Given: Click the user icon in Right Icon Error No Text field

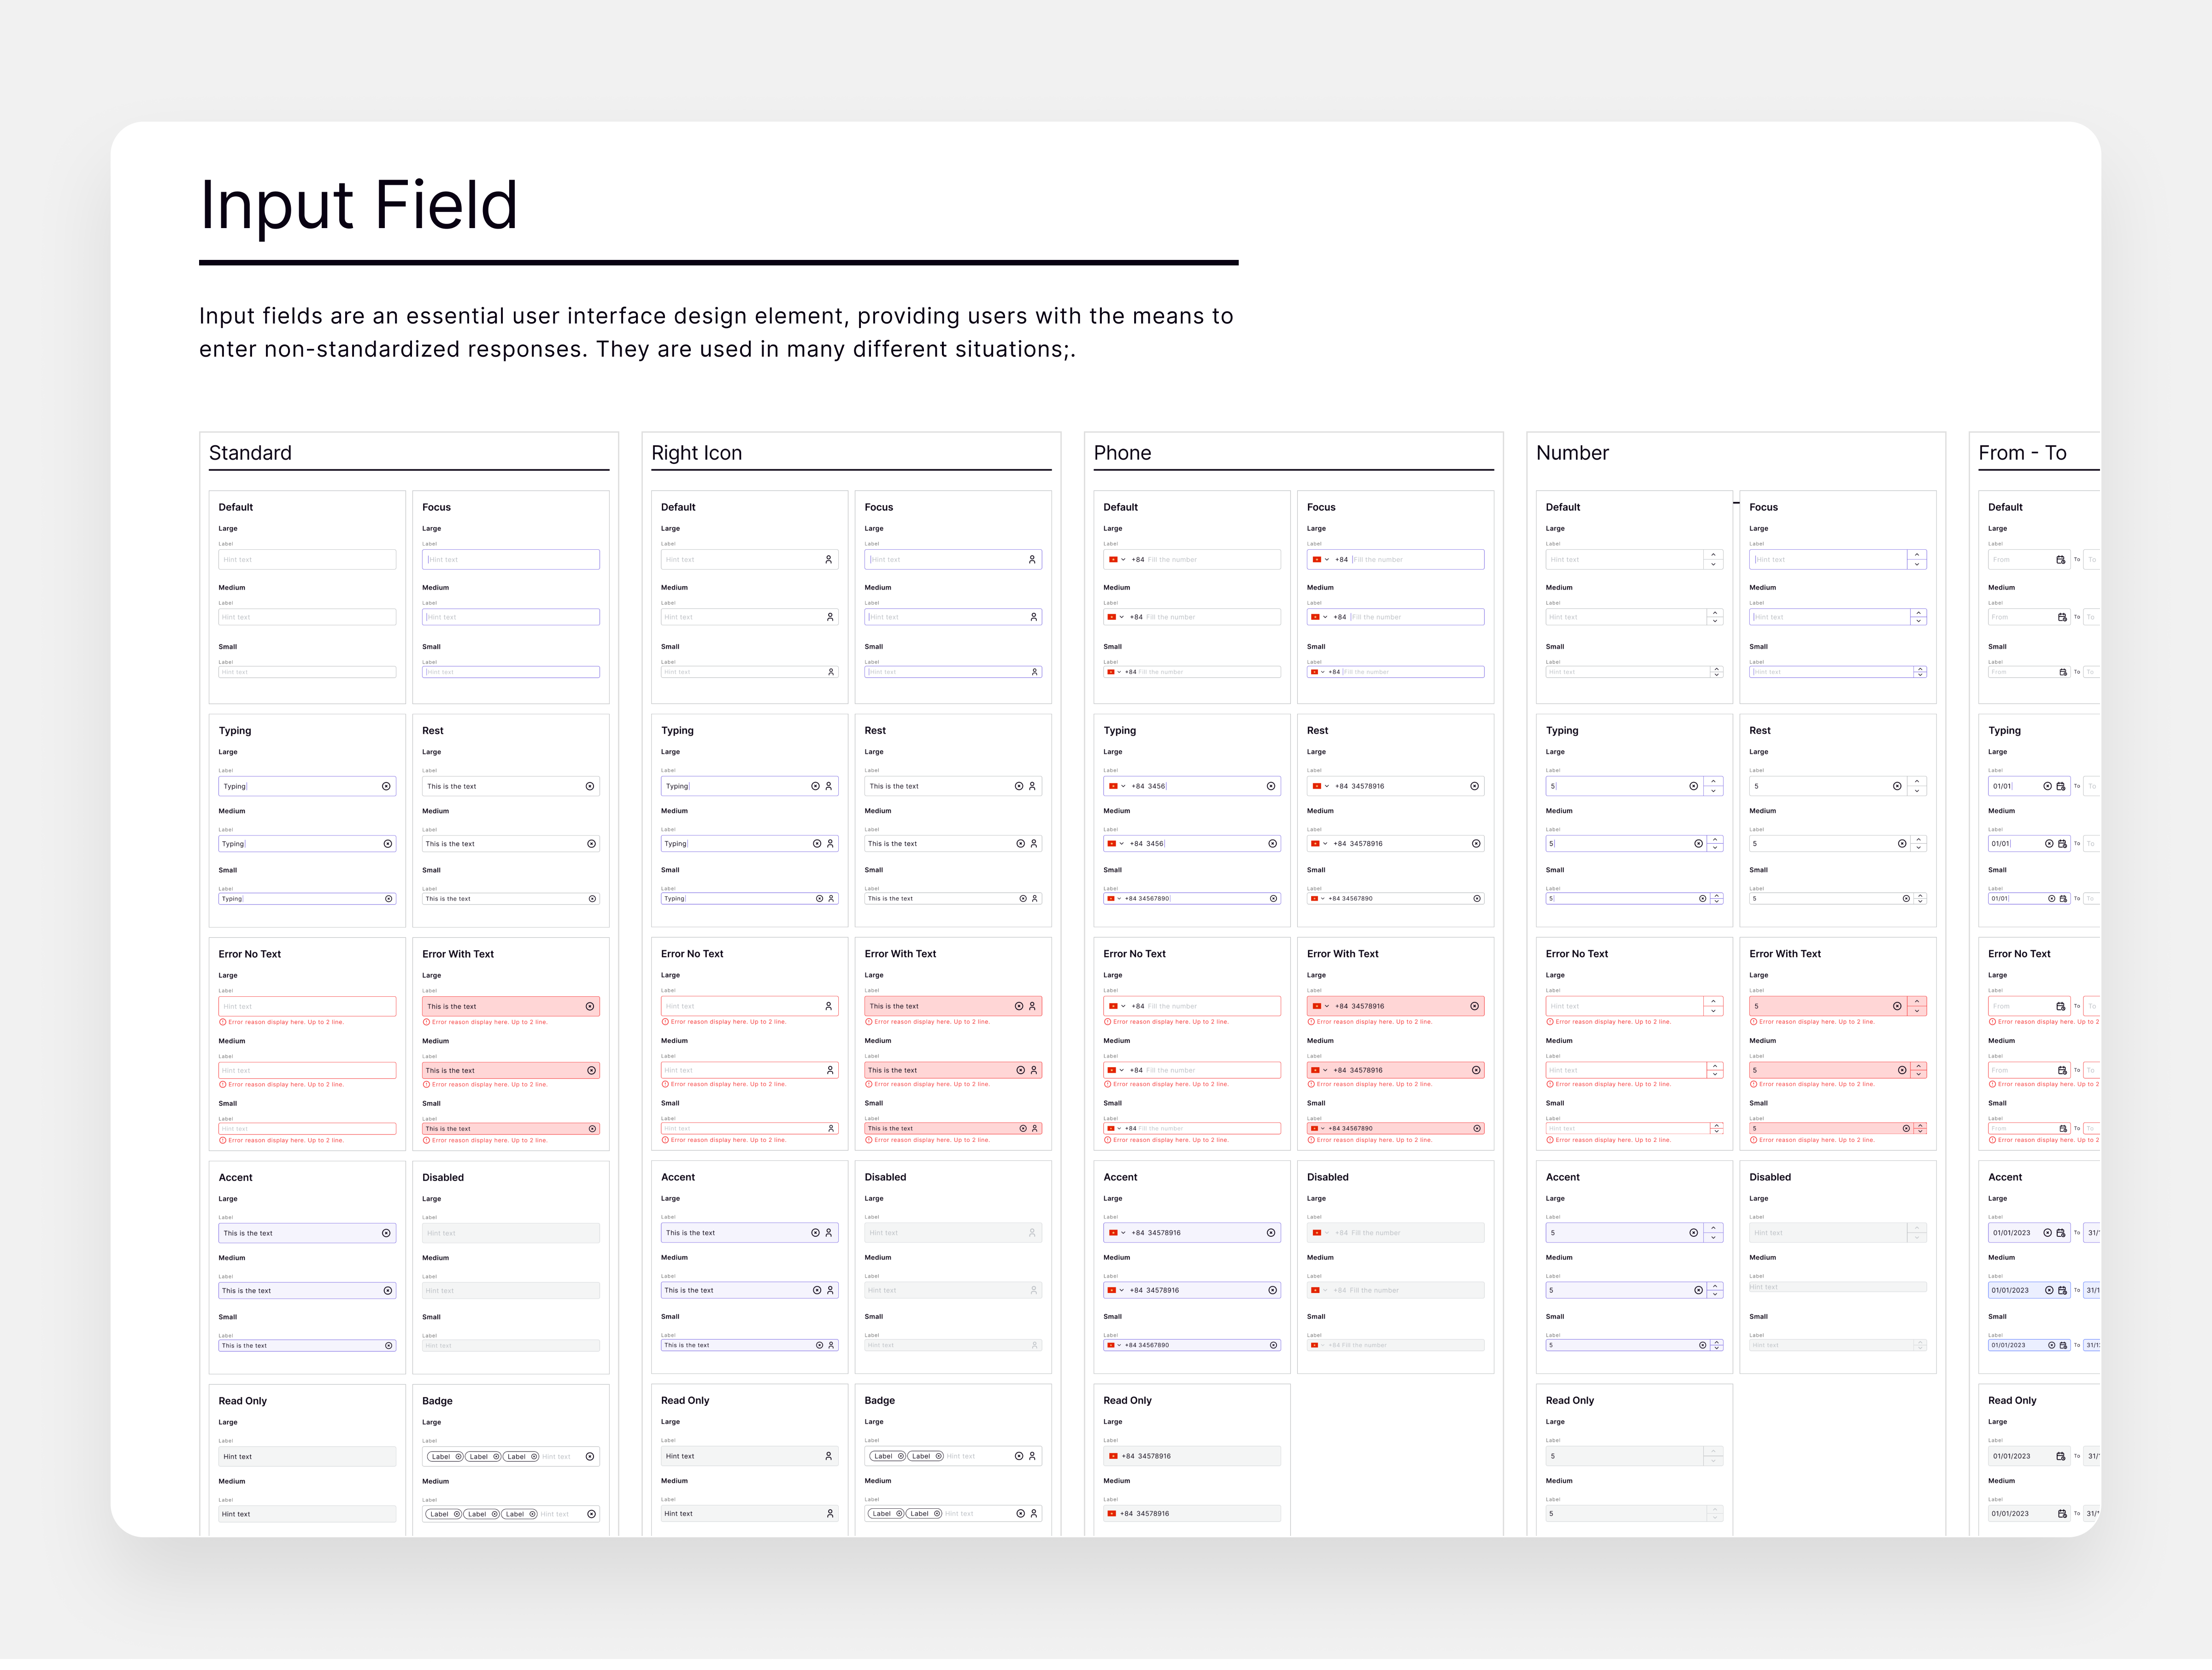Looking at the screenshot, I should (830, 1006).
